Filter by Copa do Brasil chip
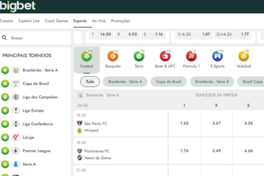Image resolution: width=264 pixels, height=176 pixels. (x=169, y=81)
